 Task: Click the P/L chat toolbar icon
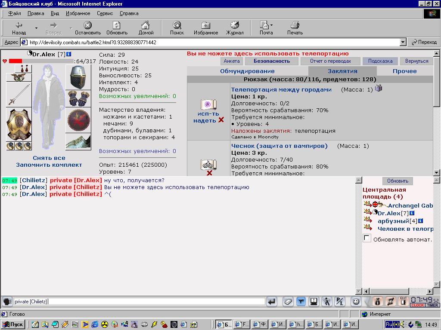340,302
